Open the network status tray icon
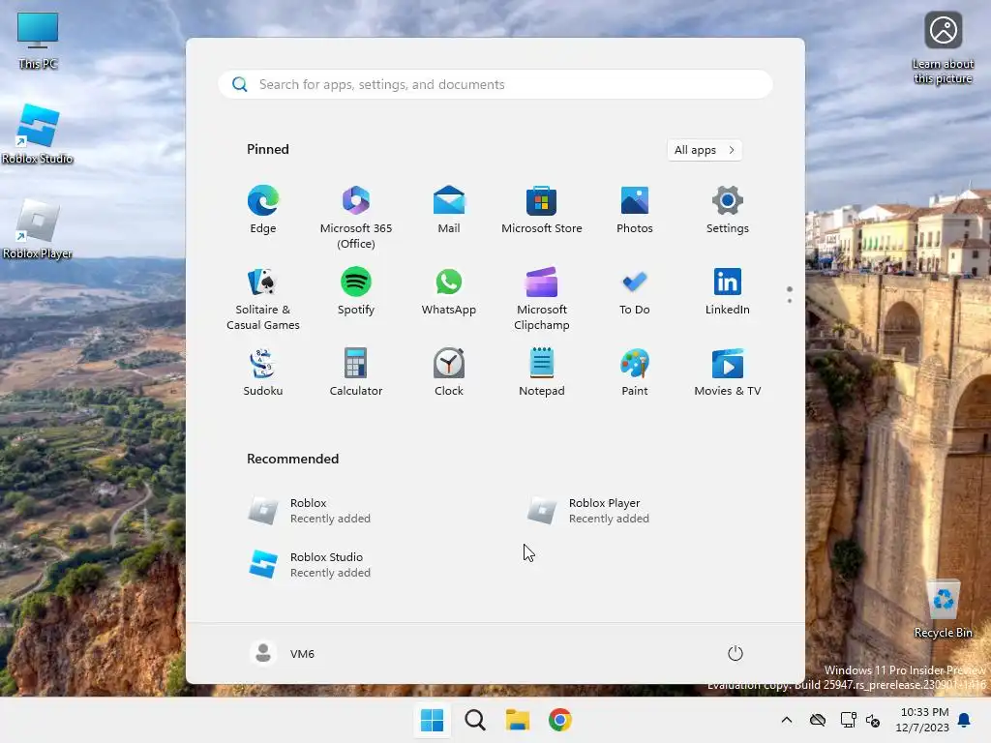Screen dimensions: 991x743 tap(848, 720)
